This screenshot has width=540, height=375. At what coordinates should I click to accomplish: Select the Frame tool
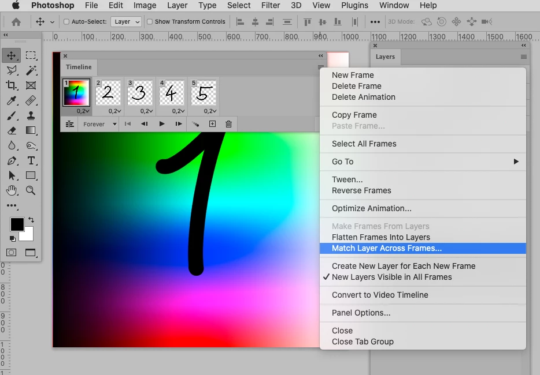click(x=31, y=85)
